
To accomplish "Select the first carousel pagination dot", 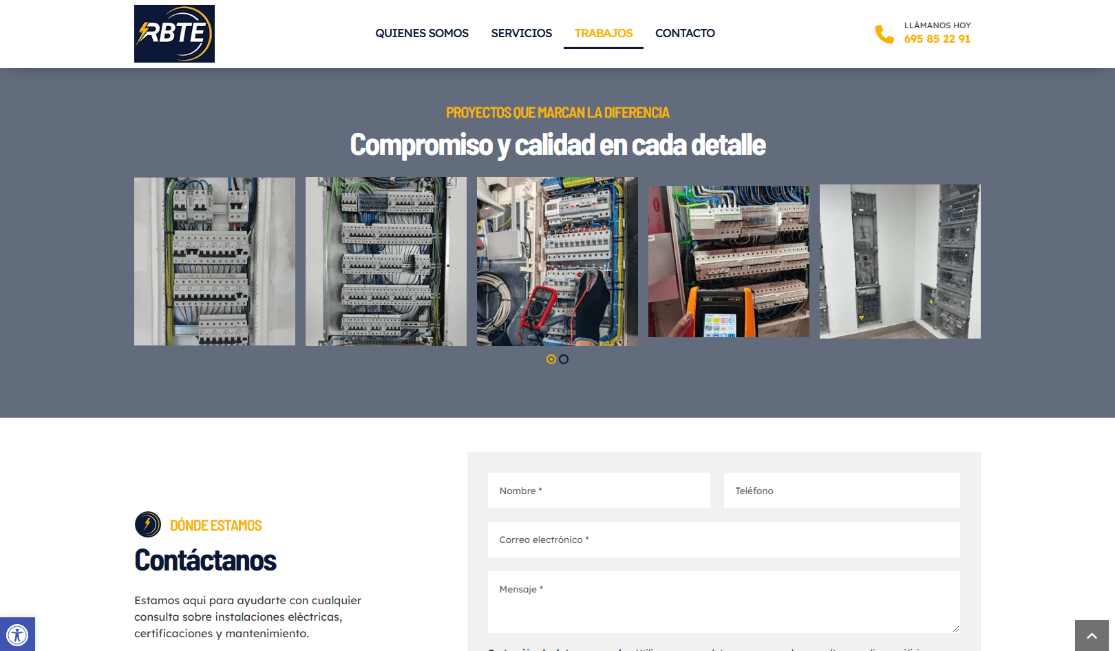I will tap(551, 359).
